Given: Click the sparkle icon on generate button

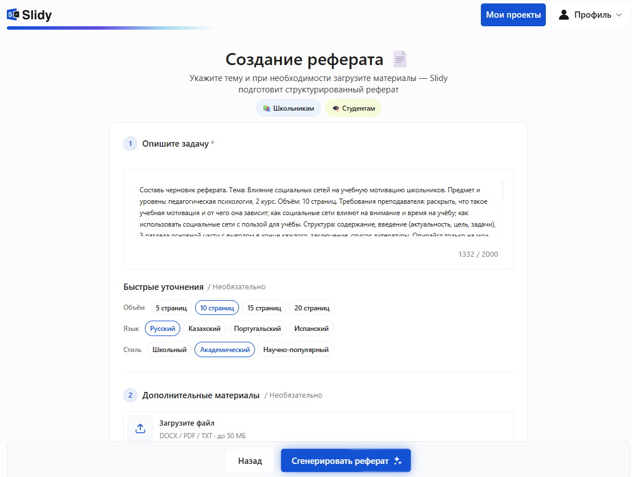Looking at the screenshot, I should point(398,460).
